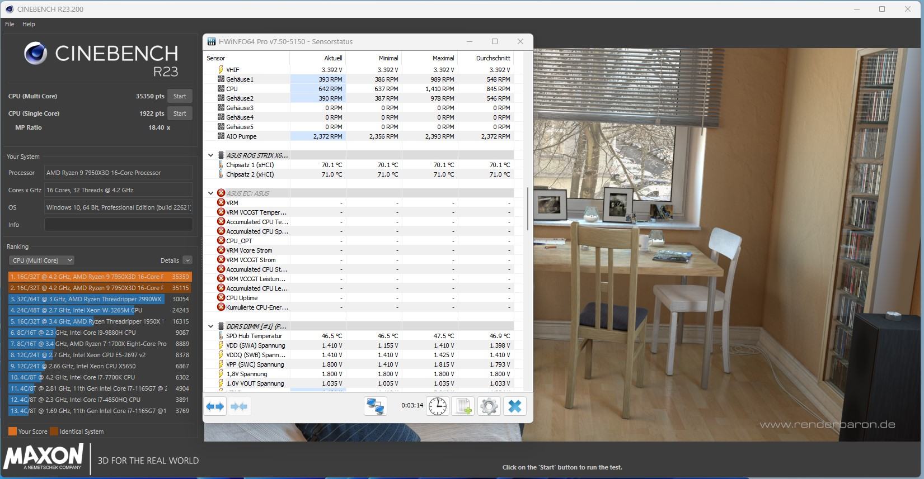Close sensors with the blue X icon
This screenshot has width=924, height=479.
click(x=515, y=406)
